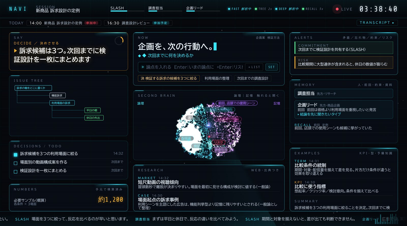
Task: Click the 調査担当 speaker progress bar in header
Action: point(165,11)
